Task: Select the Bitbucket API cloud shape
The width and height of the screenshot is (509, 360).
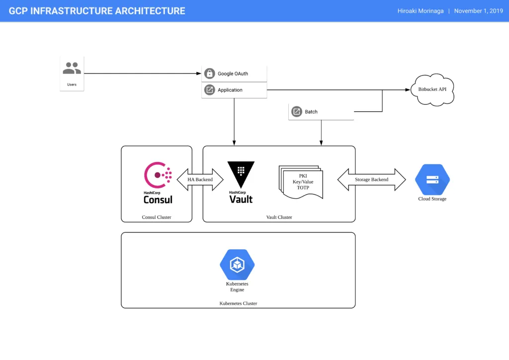Action: (432, 89)
